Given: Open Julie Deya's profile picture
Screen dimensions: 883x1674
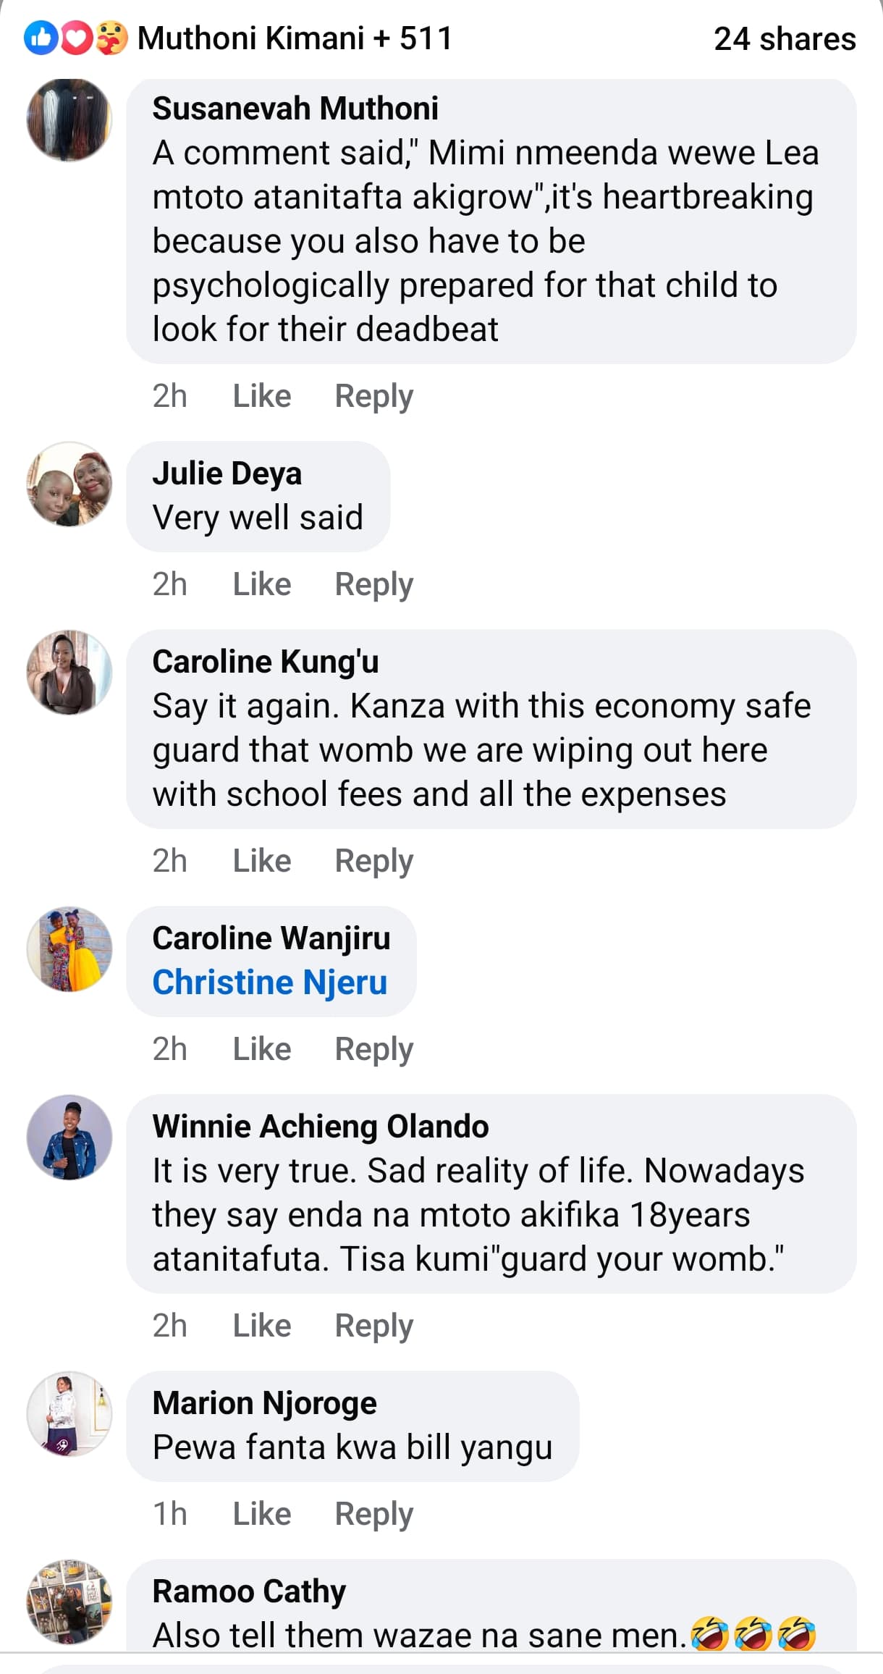Looking at the screenshot, I should point(69,484).
